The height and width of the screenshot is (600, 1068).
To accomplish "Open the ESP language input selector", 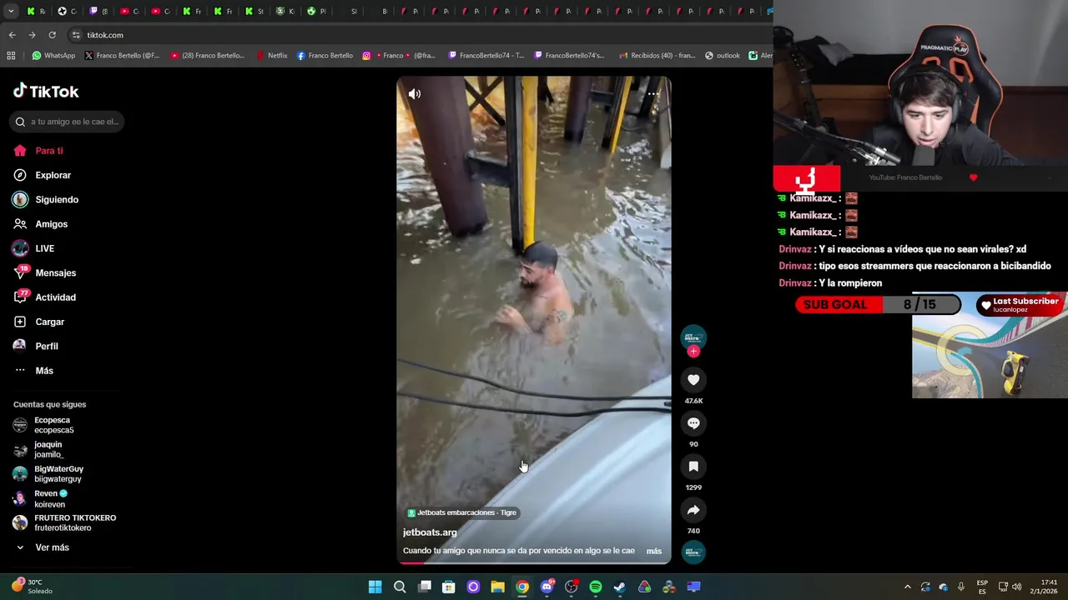I will [x=982, y=587].
